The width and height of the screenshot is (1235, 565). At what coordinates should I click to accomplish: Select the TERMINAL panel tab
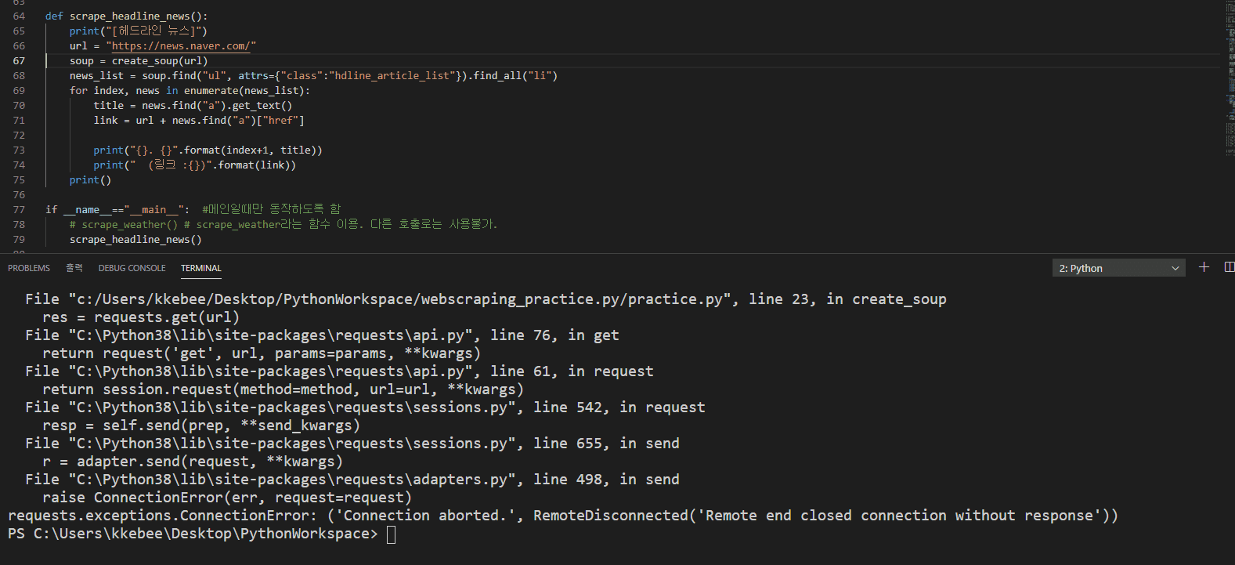[201, 268]
